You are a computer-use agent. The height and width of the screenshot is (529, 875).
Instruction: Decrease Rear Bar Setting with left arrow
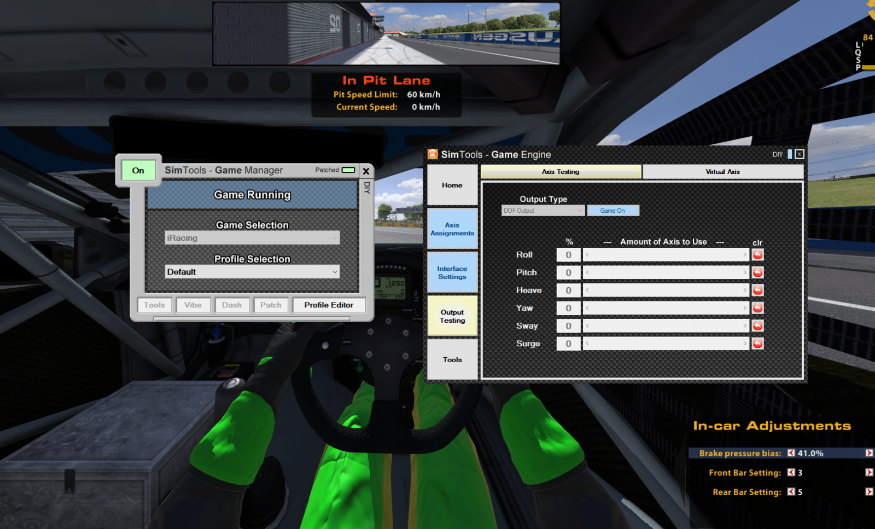(791, 492)
